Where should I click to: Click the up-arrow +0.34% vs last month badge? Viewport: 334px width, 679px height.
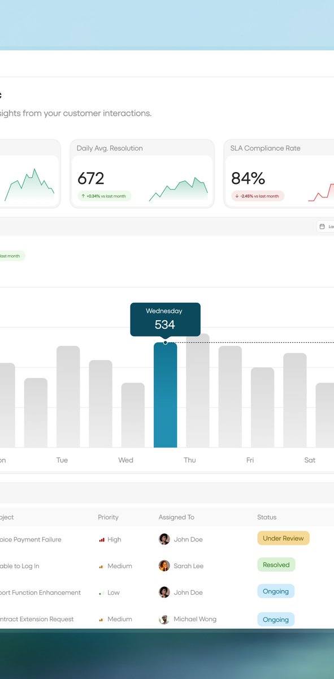(x=104, y=196)
